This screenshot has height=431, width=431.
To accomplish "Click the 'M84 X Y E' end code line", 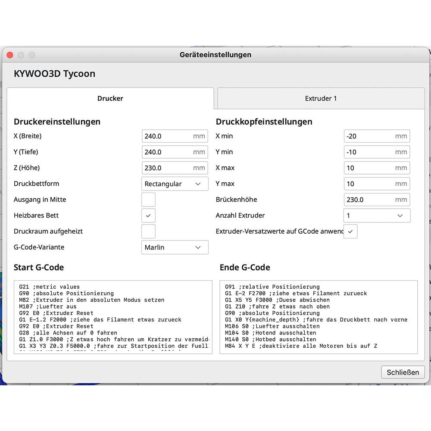I will (301, 346).
